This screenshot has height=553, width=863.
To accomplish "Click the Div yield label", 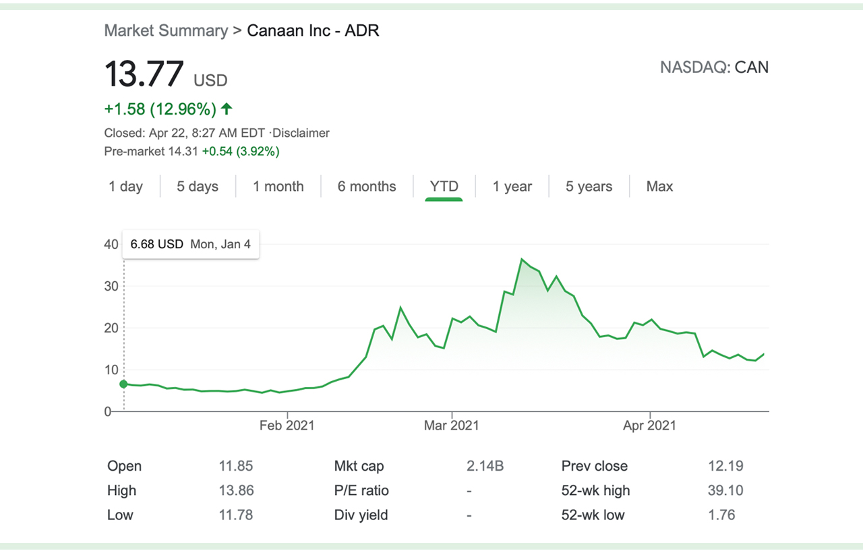I will point(361,515).
